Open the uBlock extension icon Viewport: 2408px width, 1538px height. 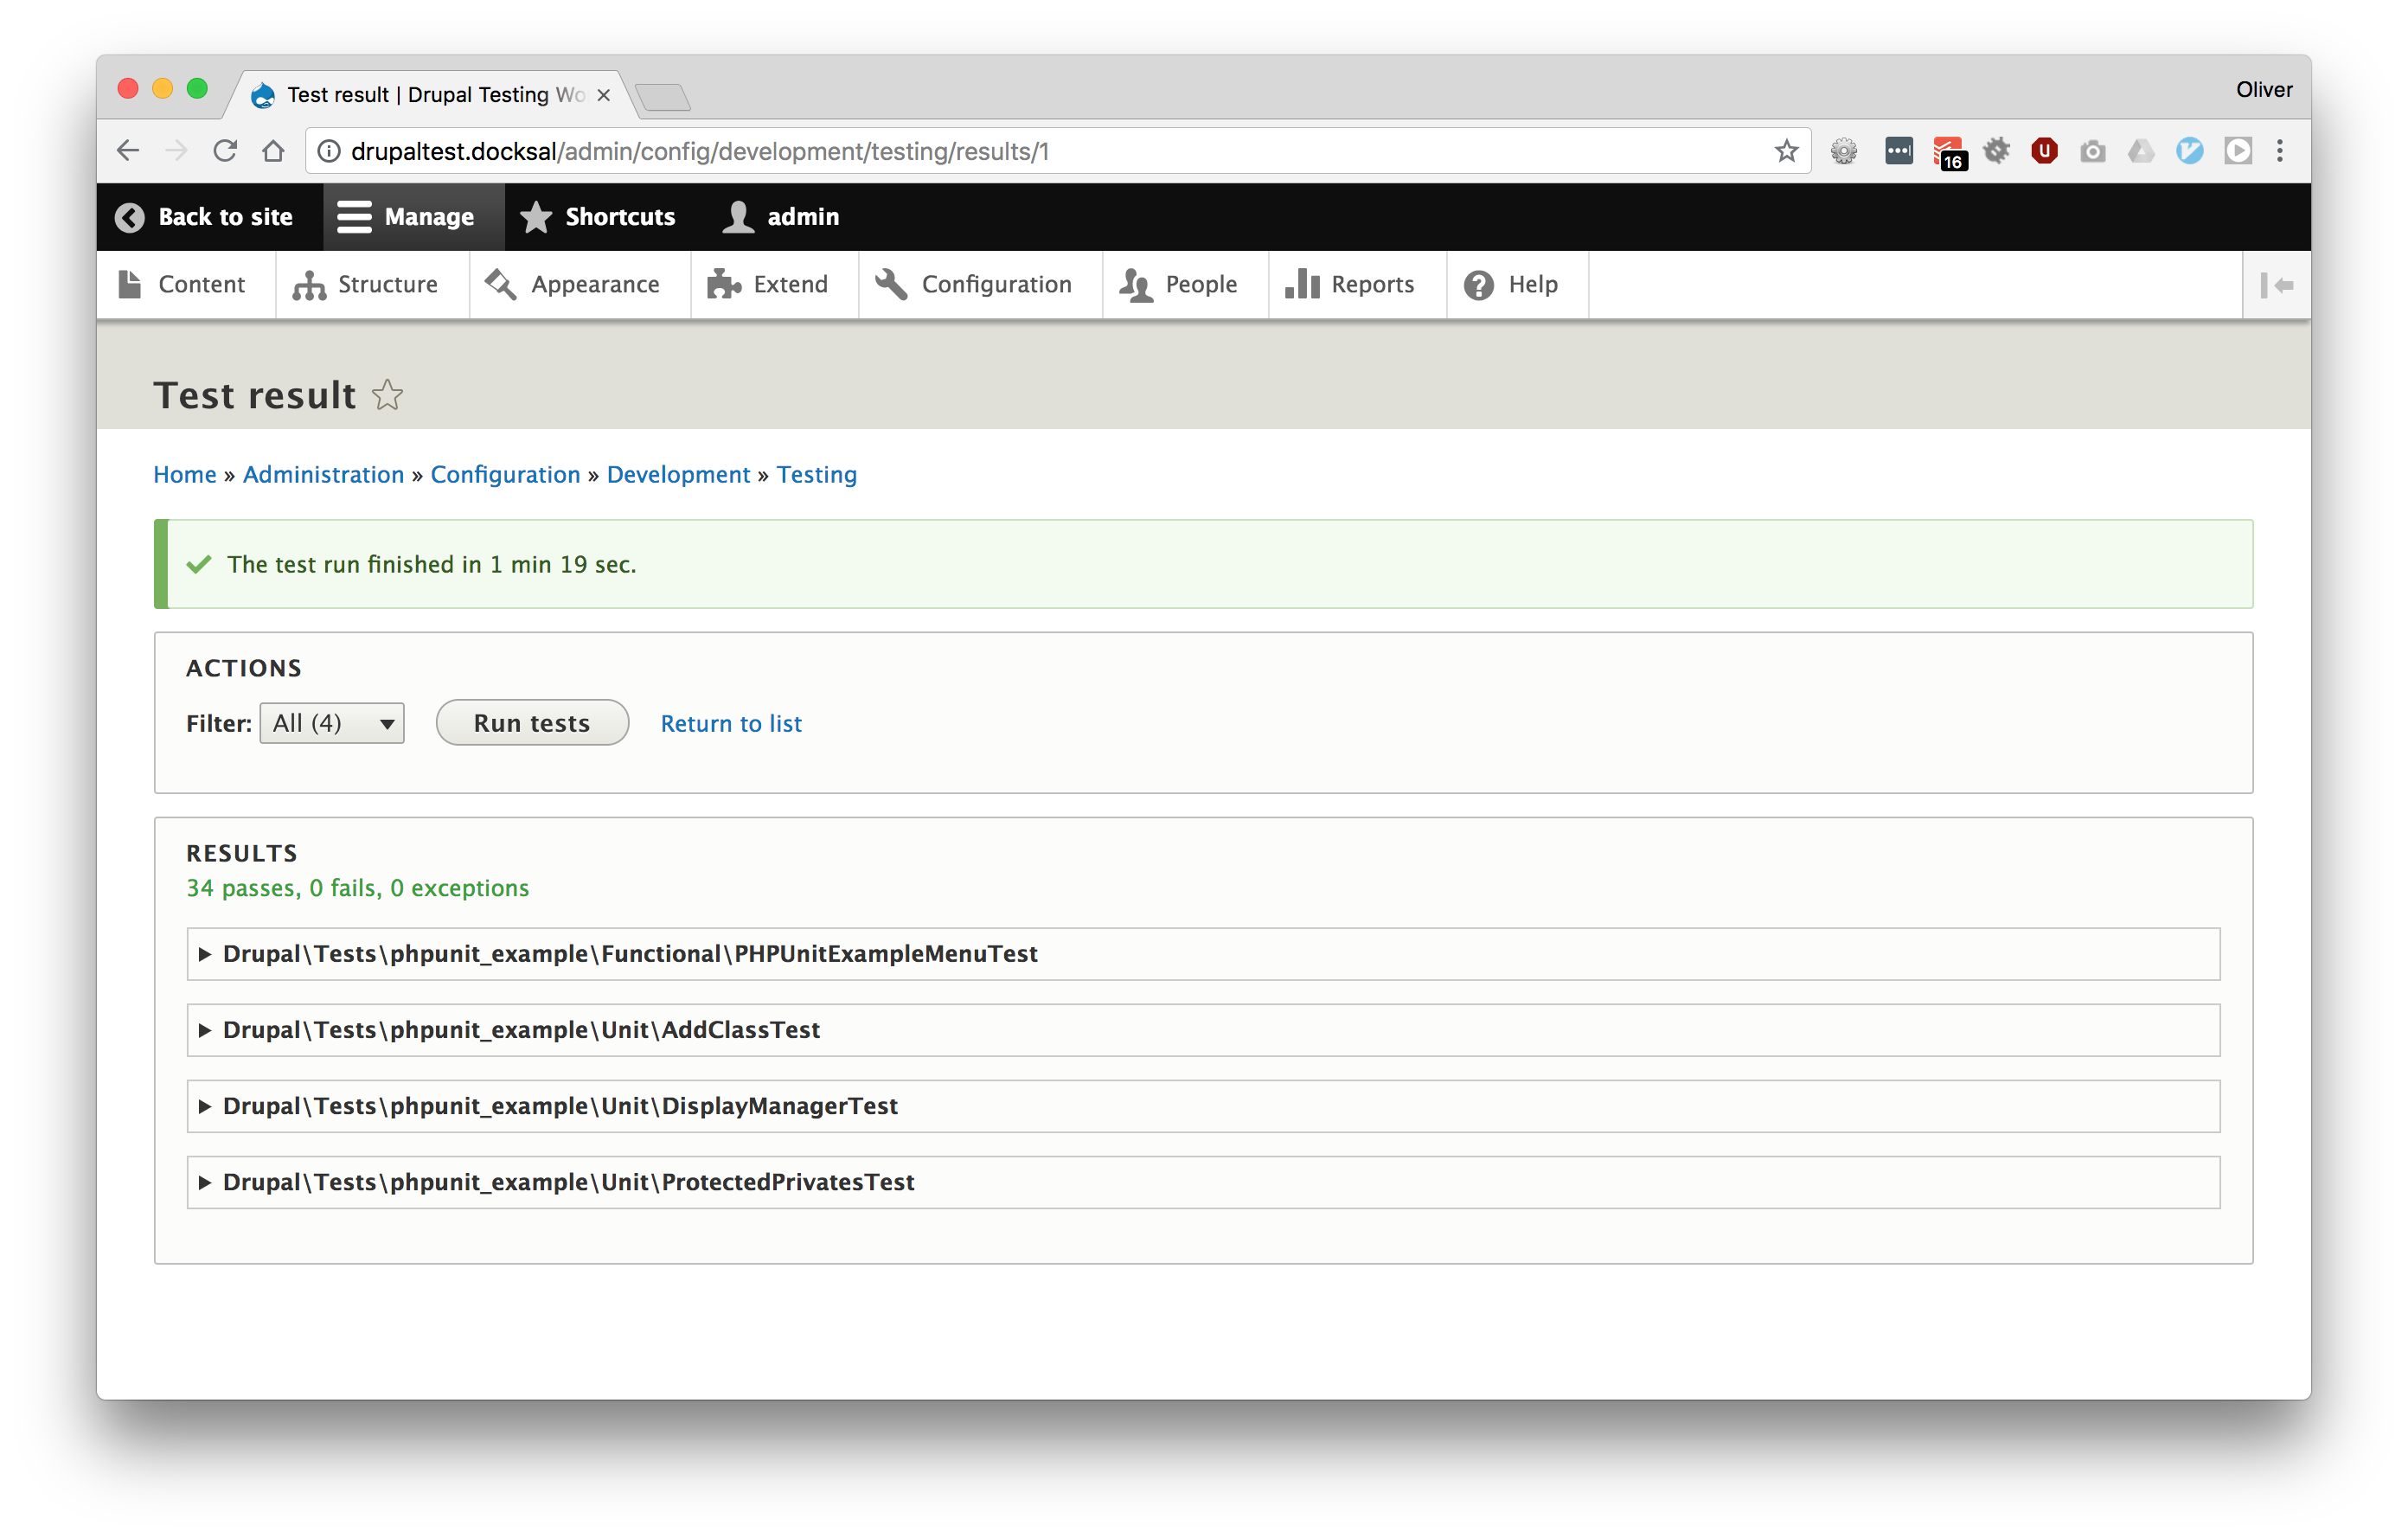[x=2043, y=151]
